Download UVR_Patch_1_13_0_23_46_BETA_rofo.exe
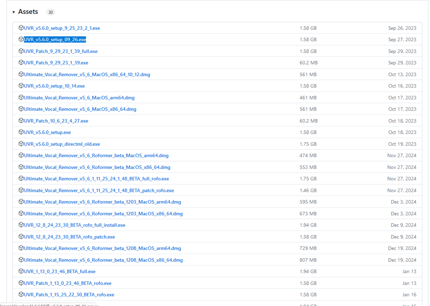This screenshot has height=306, width=430. pos(68,283)
